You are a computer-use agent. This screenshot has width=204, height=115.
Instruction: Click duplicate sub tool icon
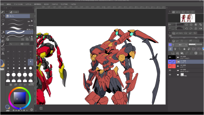click(x=27, y=39)
